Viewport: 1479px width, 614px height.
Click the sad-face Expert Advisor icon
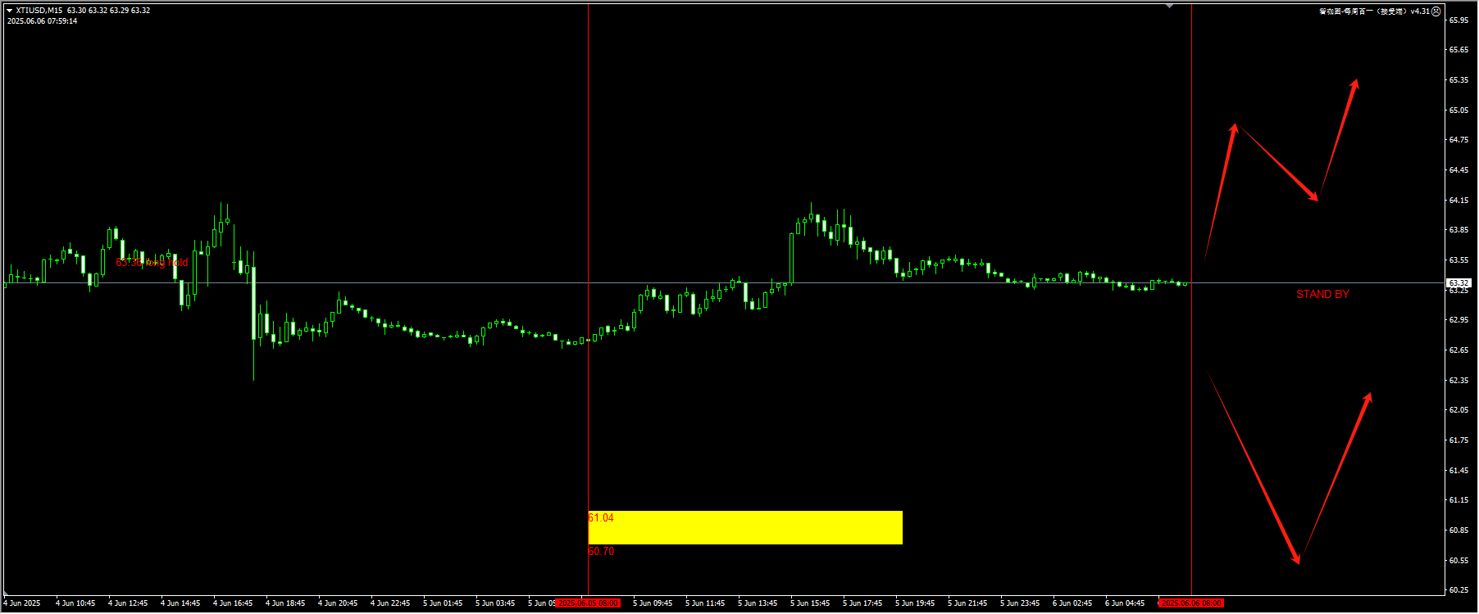(1436, 11)
